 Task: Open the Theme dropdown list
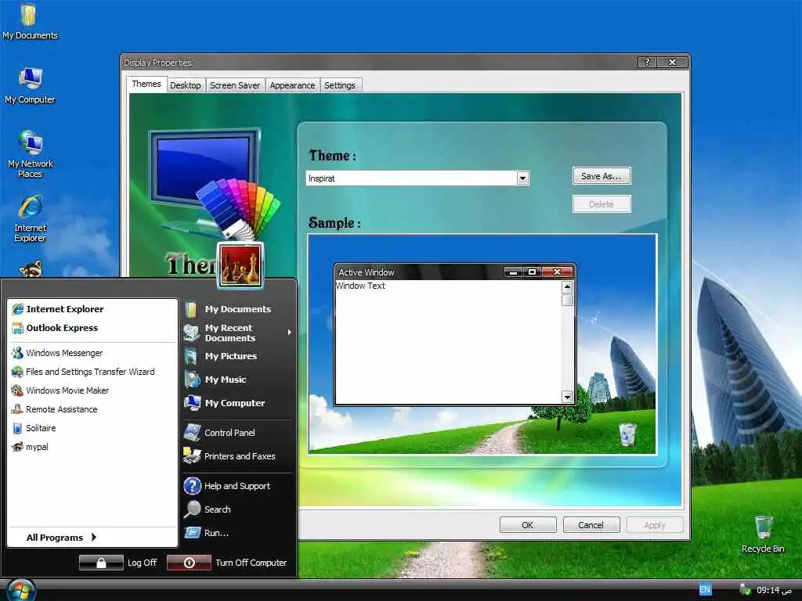click(x=522, y=178)
